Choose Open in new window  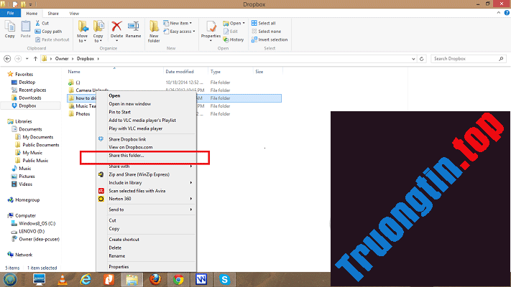129,104
